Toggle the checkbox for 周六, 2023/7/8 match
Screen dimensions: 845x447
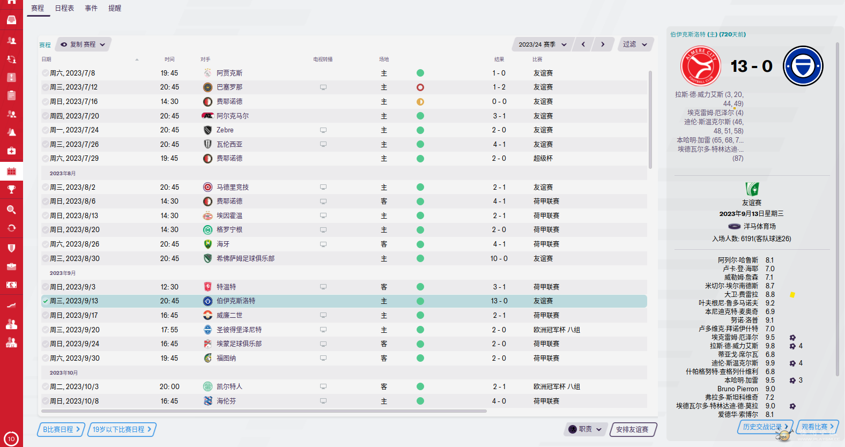coord(45,73)
